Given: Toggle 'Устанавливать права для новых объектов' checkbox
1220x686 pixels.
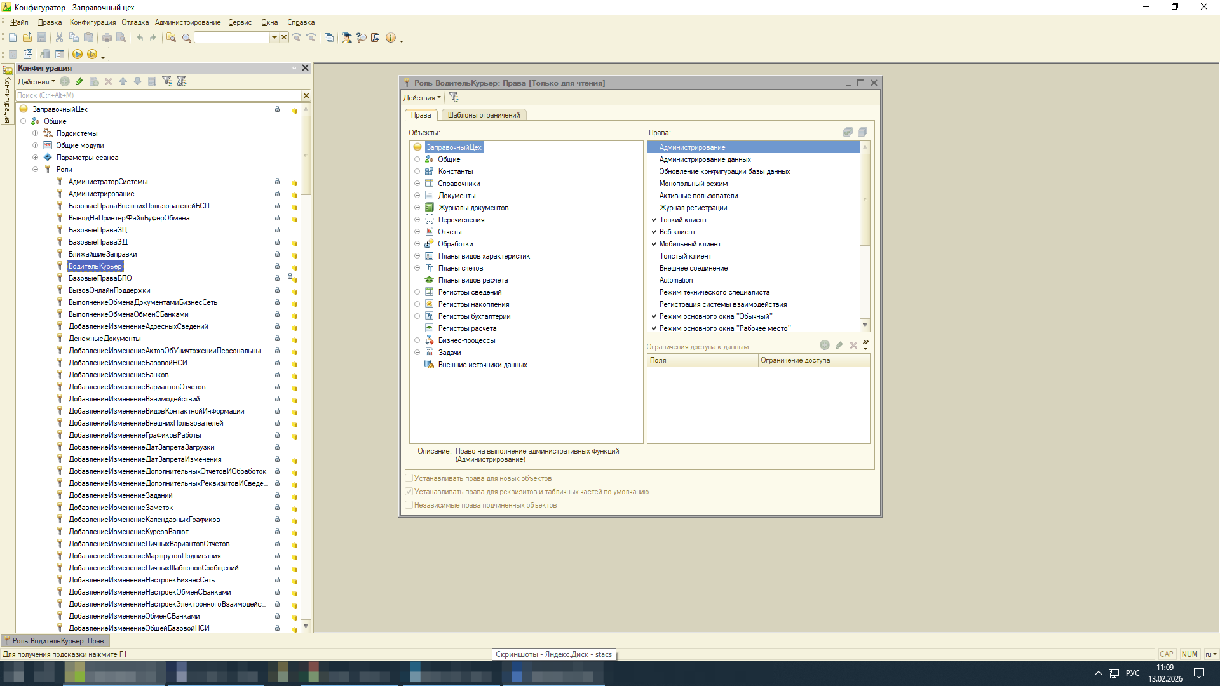Looking at the screenshot, I should click(409, 478).
